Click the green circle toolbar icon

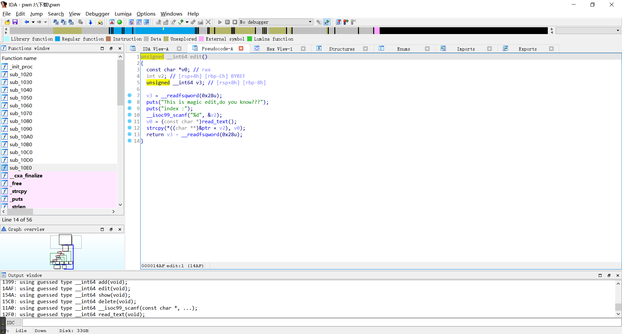click(x=120, y=22)
